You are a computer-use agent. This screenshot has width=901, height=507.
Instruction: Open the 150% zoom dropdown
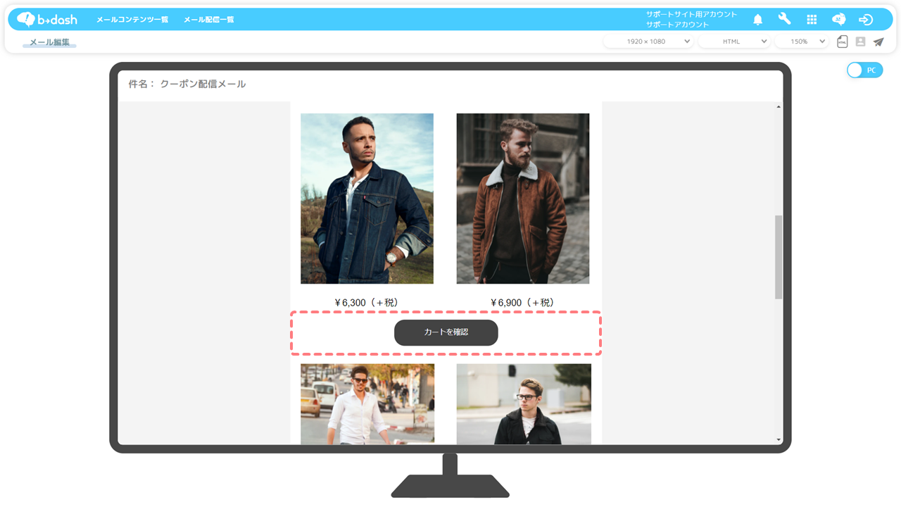point(801,42)
